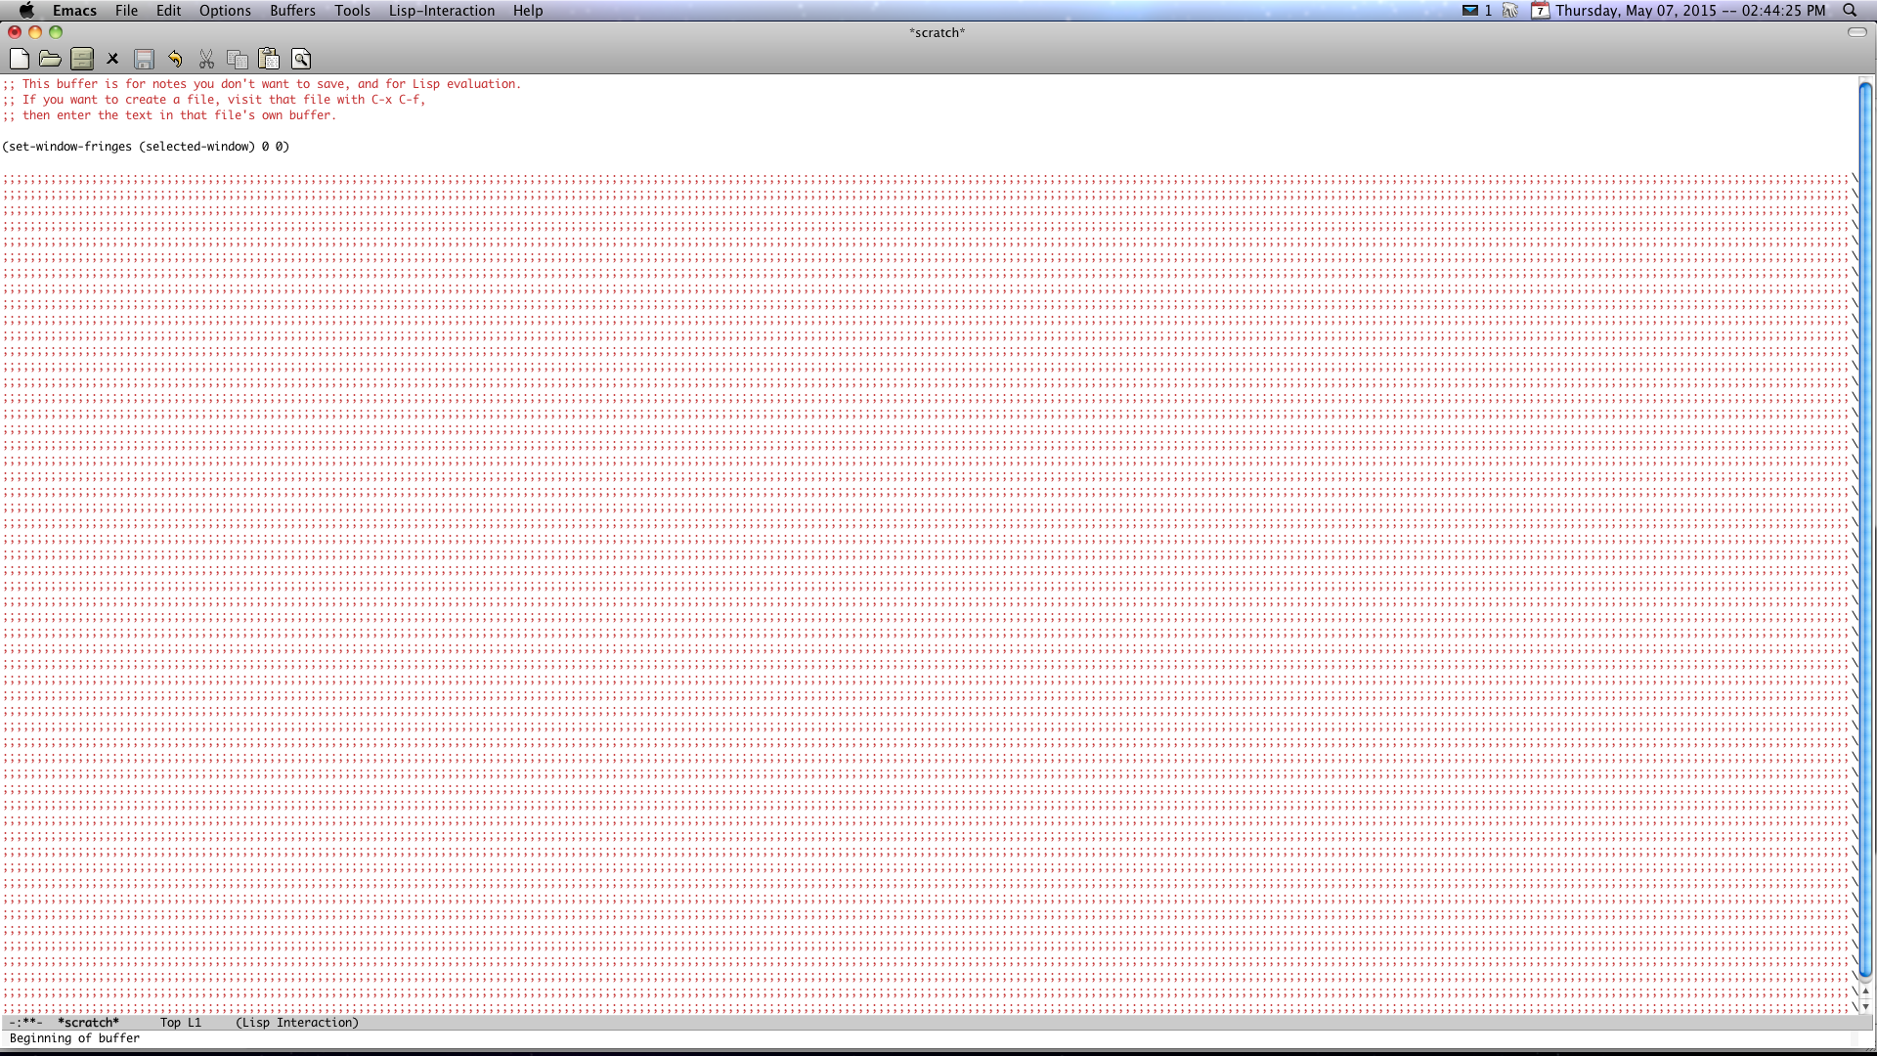Open the Lisp-Interaction menu

[x=442, y=11]
